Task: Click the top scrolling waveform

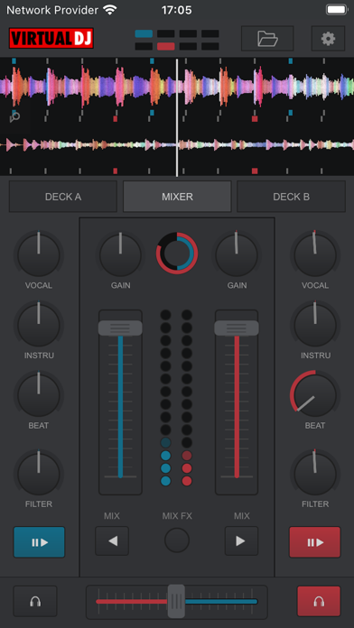Action: pyautogui.click(x=177, y=86)
